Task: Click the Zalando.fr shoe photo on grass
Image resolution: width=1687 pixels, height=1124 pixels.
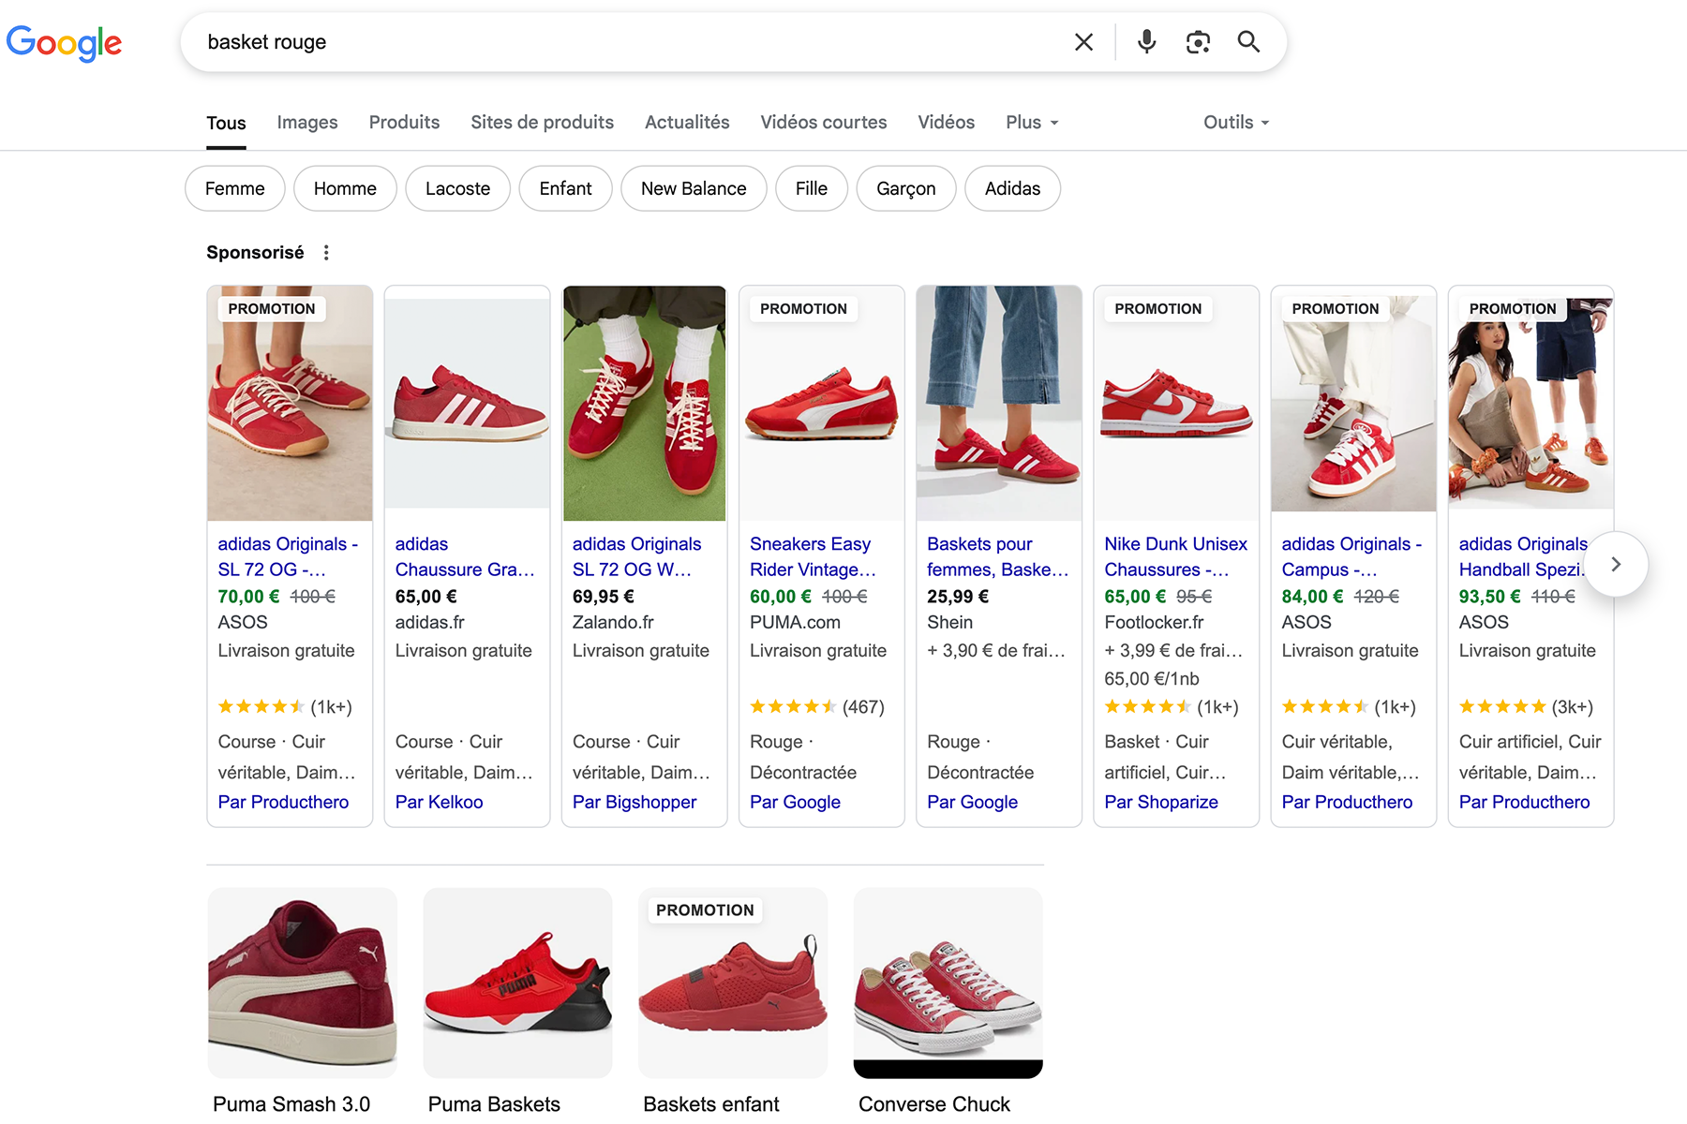Action: point(644,403)
